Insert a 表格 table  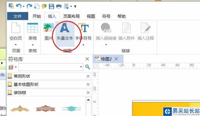(33, 31)
